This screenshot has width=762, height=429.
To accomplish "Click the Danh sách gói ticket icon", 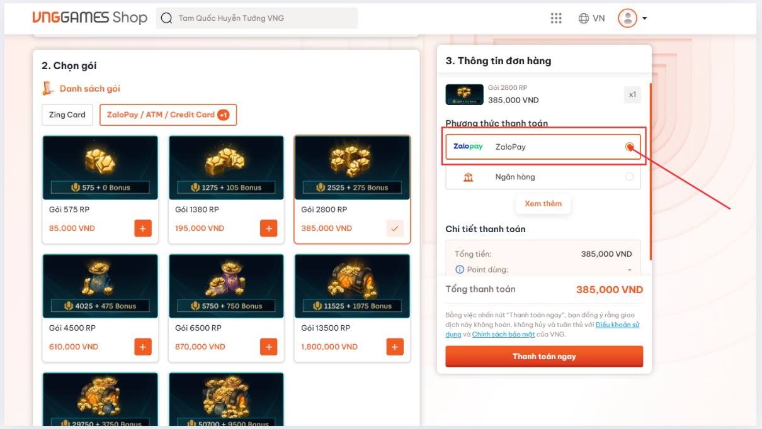I will click(x=48, y=88).
